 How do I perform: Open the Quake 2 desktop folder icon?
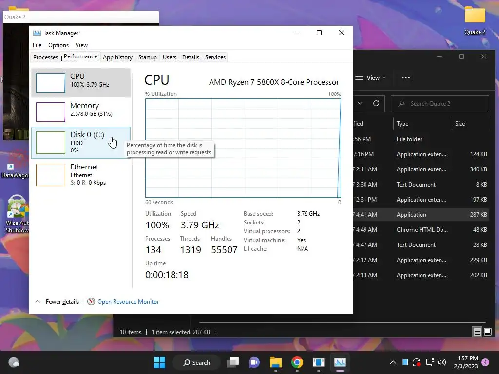[x=475, y=20]
